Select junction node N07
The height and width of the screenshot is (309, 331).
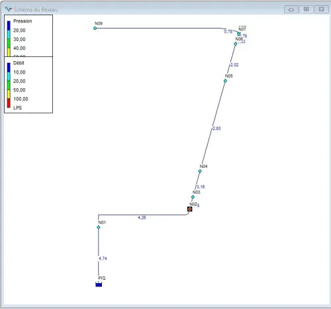pyautogui.click(x=239, y=34)
